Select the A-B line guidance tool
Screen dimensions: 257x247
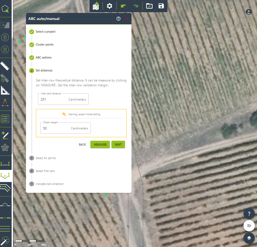point(5,163)
